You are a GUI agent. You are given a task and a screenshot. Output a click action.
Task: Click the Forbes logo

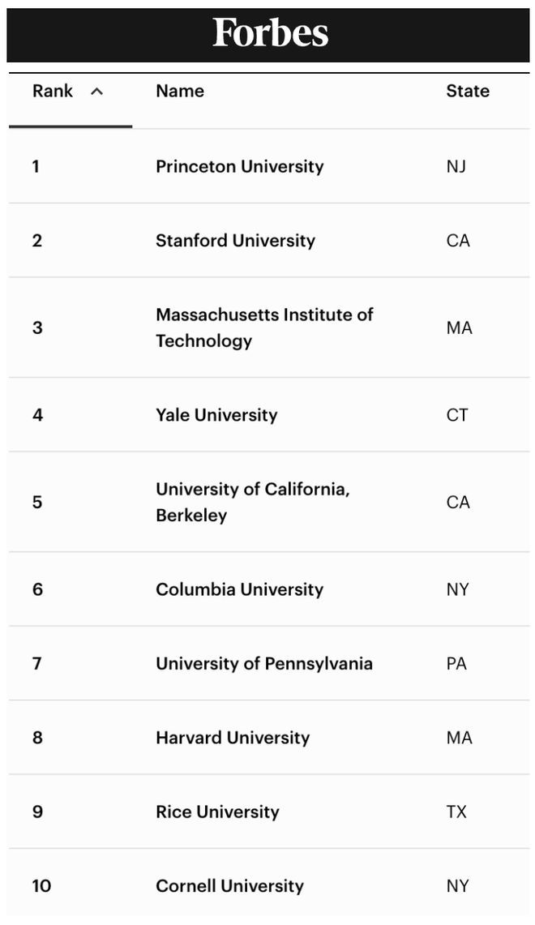tap(270, 33)
